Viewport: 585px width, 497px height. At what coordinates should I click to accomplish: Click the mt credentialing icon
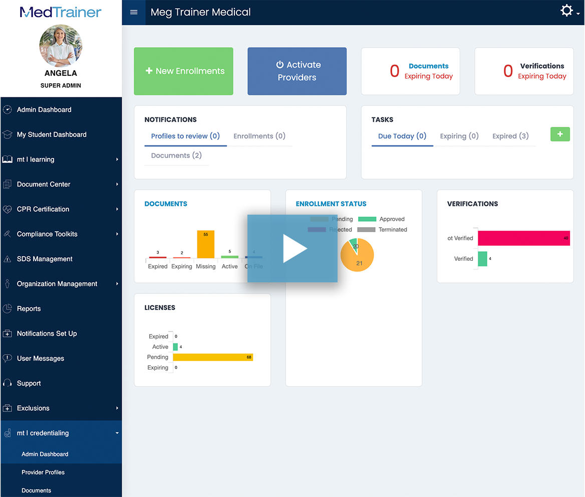click(7, 433)
